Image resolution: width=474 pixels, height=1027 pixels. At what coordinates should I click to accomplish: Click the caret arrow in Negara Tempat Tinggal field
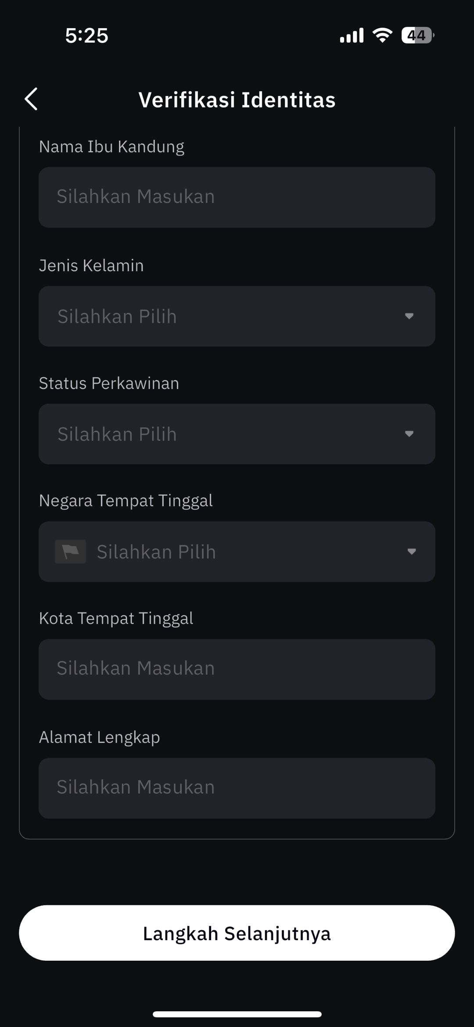tap(411, 551)
